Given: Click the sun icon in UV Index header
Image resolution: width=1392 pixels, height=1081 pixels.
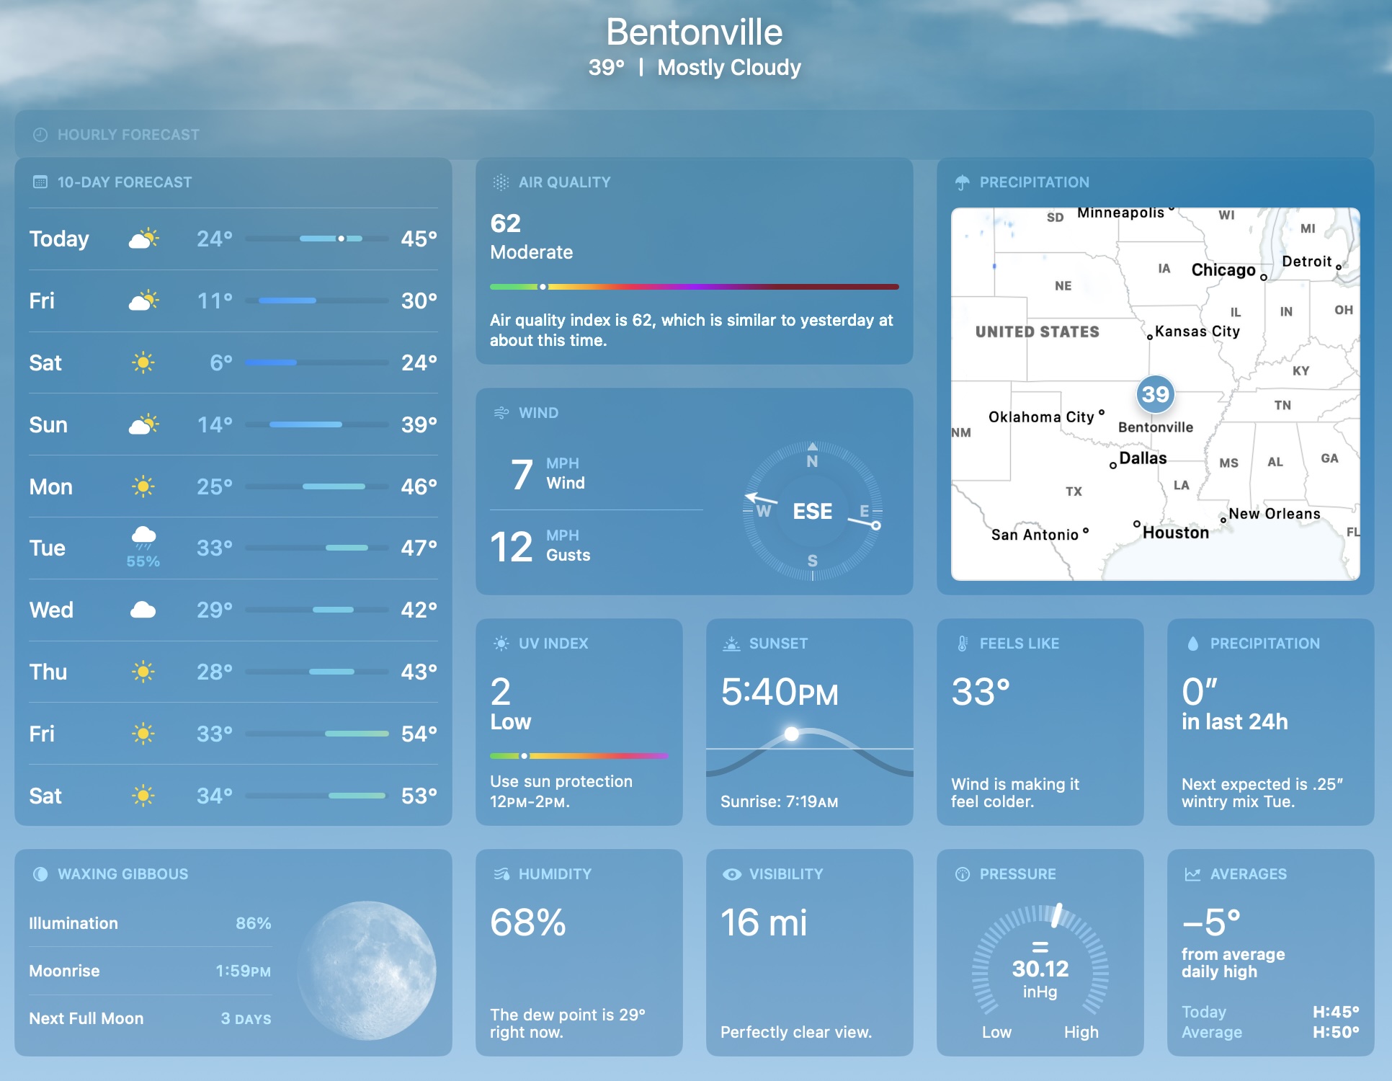Looking at the screenshot, I should (501, 644).
